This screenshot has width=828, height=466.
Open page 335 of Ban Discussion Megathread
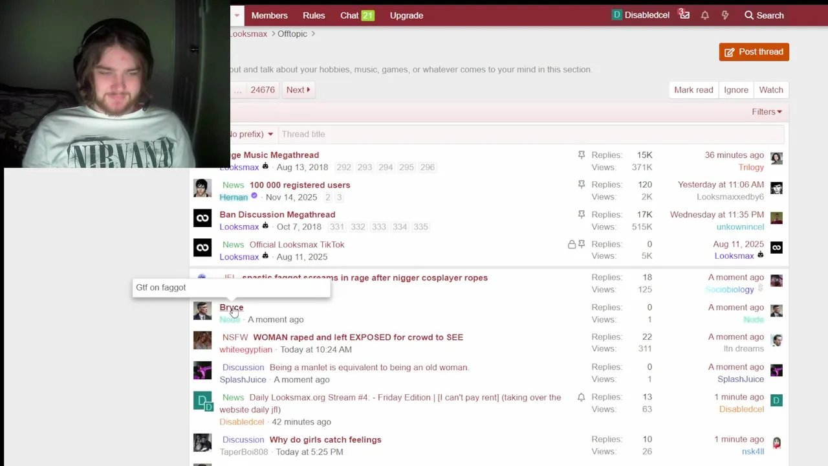pos(420,227)
